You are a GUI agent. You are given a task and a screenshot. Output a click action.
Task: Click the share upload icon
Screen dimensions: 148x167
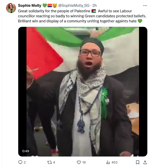point(145,162)
